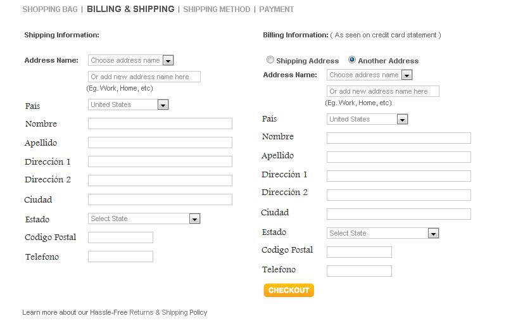Image resolution: width=511 pixels, height=323 pixels.
Task: Click shipping new address name field
Action: tap(144, 77)
